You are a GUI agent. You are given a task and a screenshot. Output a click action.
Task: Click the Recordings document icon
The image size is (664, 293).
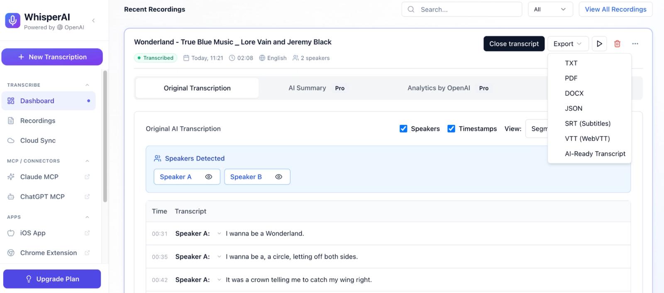coord(11,121)
